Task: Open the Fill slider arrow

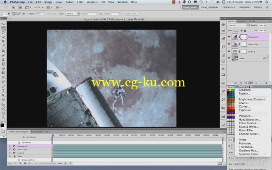Action: point(265,30)
